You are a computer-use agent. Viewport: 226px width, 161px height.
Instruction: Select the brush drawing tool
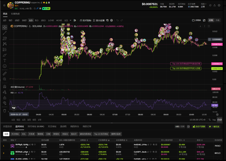pyautogui.click(x=5, y=55)
